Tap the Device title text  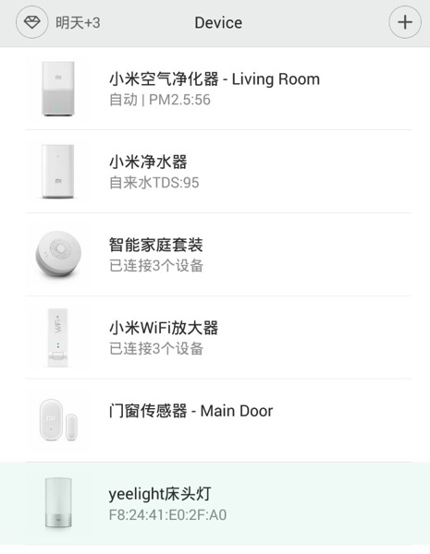(x=218, y=23)
